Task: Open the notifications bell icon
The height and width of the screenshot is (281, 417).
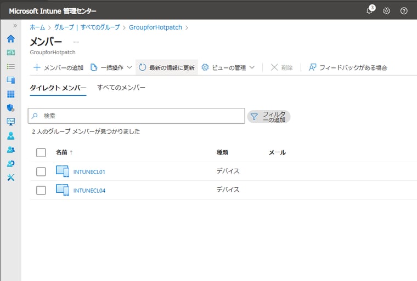Action: pos(370,10)
